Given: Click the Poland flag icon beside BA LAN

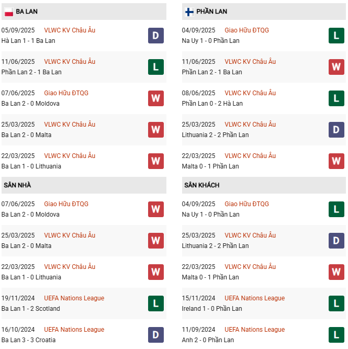Looking at the screenshot, I should click(x=9, y=12).
